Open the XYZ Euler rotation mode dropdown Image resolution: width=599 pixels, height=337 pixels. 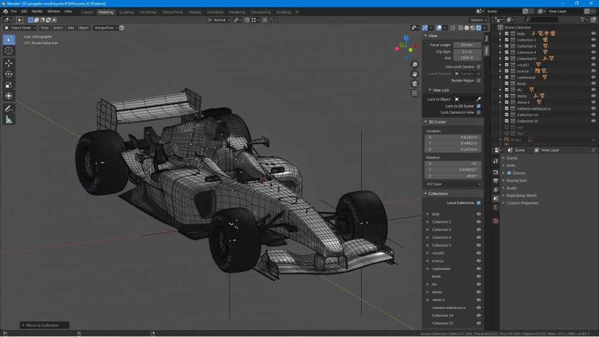[453, 184]
